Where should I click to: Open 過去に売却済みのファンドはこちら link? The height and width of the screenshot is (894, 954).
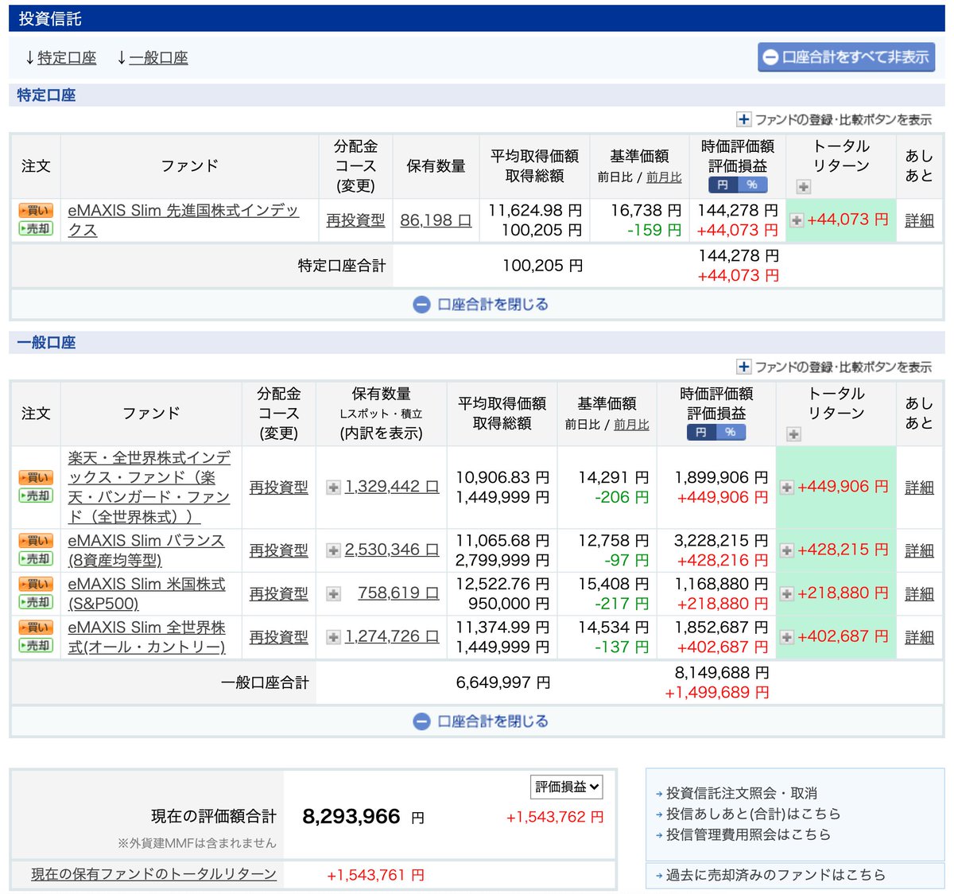775,875
